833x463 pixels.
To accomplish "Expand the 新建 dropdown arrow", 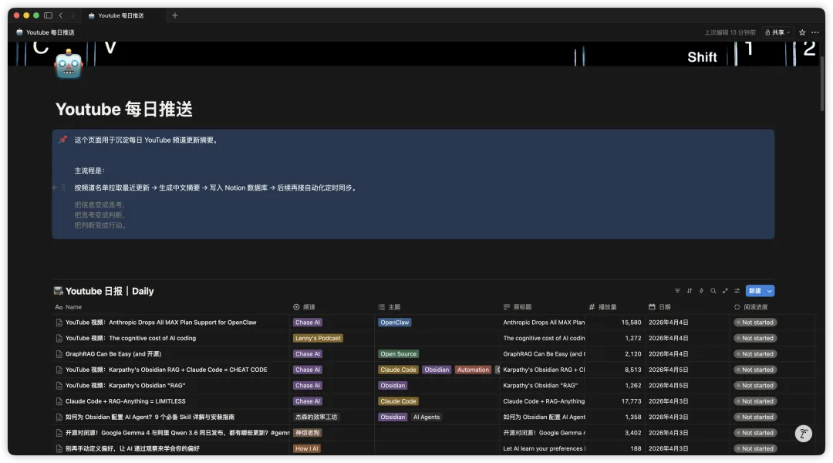I will (770, 291).
